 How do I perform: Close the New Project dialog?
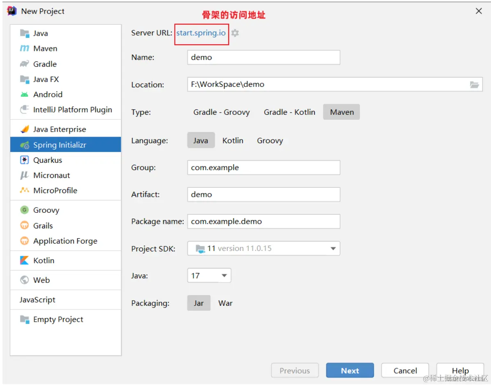pyautogui.click(x=478, y=11)
